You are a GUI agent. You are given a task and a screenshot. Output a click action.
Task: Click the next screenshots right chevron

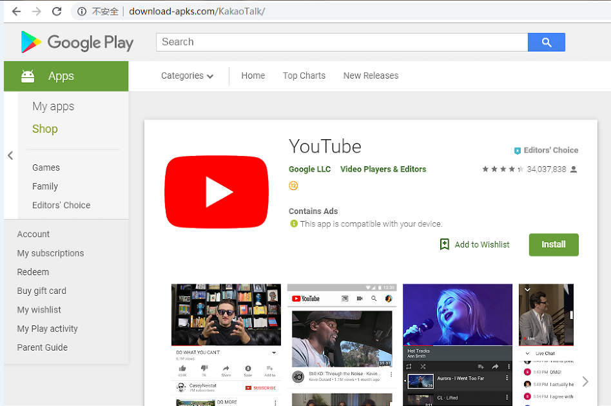click(585, 382)
